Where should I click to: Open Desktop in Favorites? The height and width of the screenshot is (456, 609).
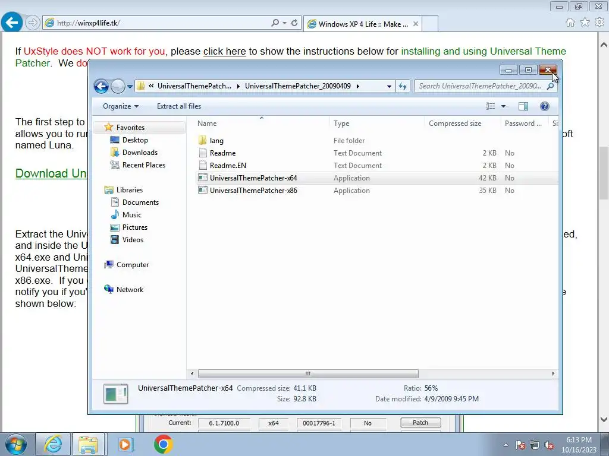tap(135, 140)
